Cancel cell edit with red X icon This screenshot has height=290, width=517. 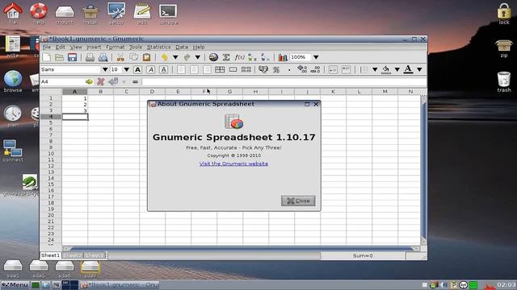(x=100, y=81)
